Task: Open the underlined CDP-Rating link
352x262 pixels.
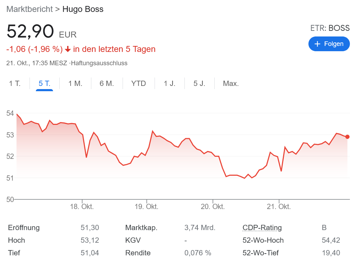Action: click(262, 228)
